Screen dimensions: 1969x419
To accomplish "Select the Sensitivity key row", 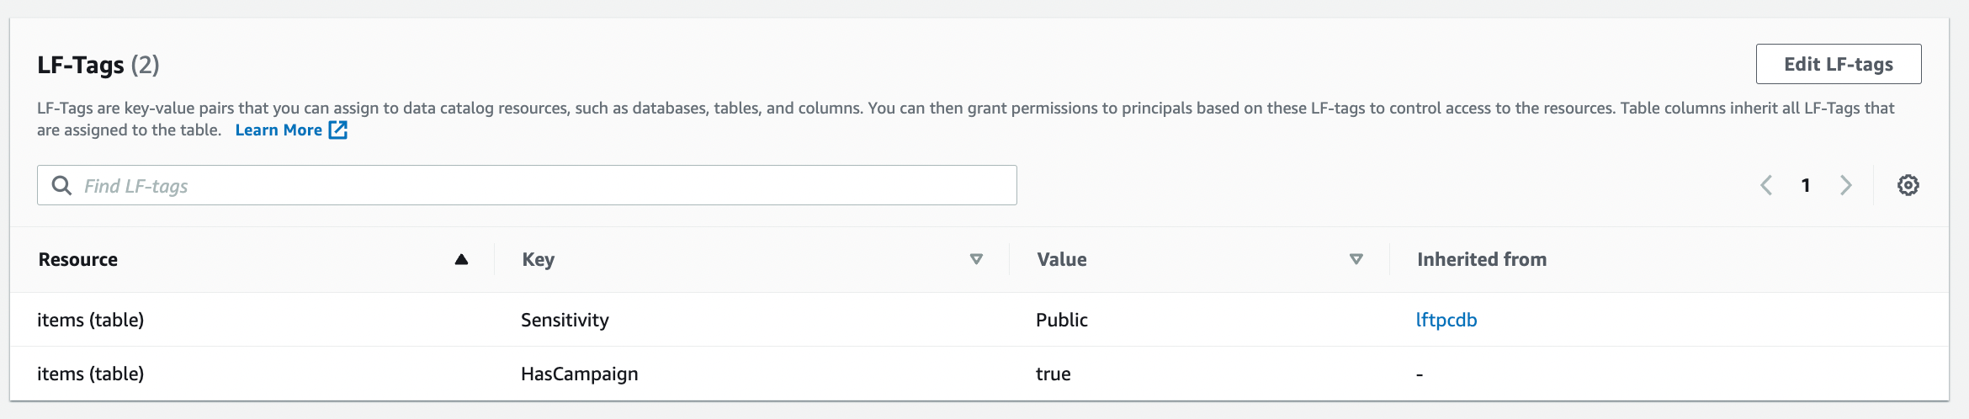I will [x=565, y=320].
